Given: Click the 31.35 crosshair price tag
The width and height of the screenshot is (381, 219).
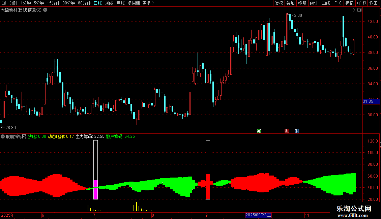Looking at the screenshot, I should pyautogui.click(x=371, y=101).
